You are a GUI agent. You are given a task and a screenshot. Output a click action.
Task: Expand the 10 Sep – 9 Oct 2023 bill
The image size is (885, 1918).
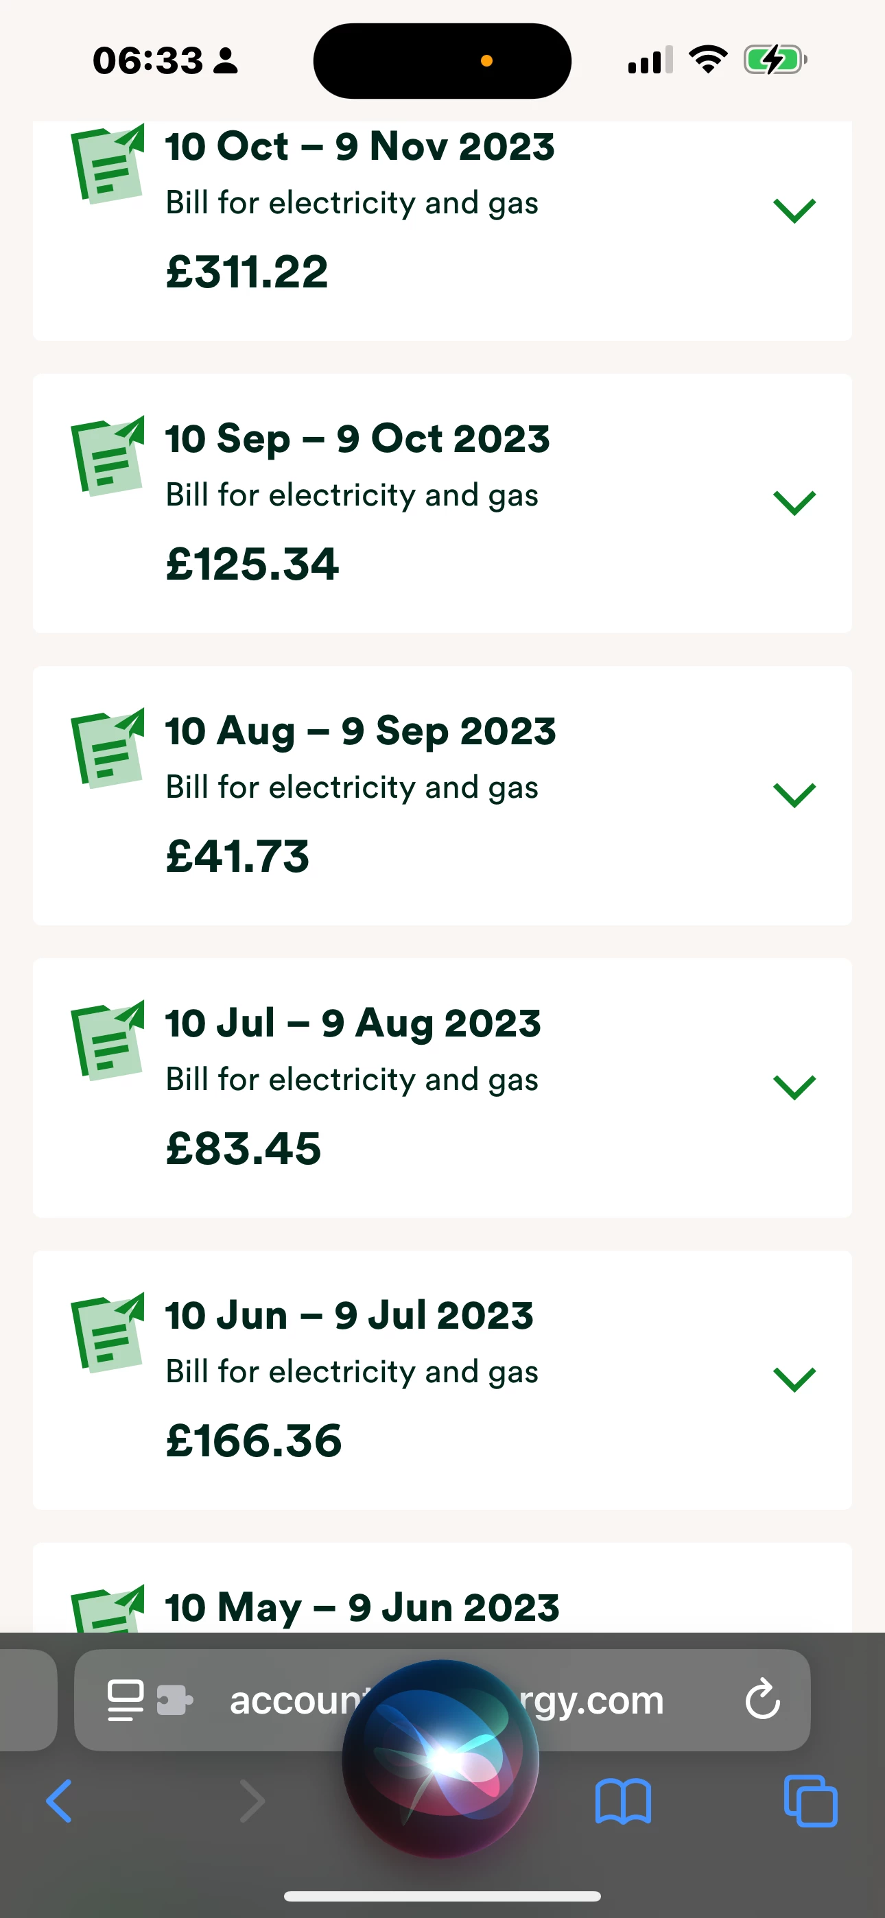click(795, 503)
